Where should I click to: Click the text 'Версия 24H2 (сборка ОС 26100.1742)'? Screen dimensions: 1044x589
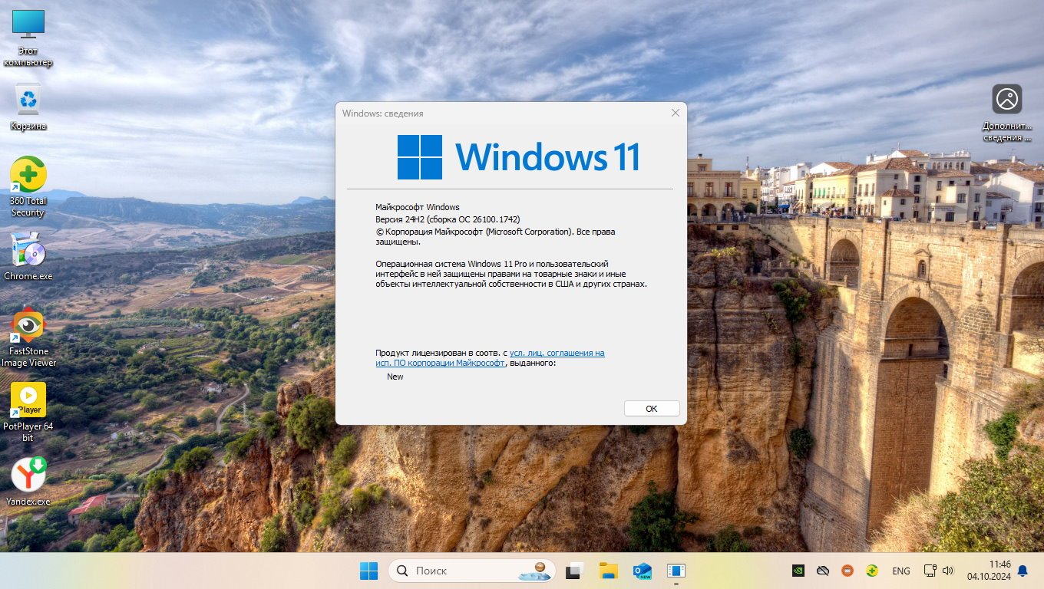tap(448, 219)
